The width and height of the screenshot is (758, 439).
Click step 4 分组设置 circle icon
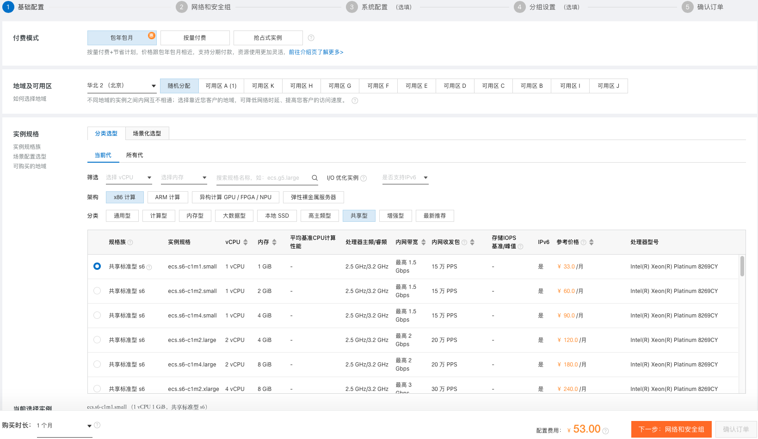520,7
